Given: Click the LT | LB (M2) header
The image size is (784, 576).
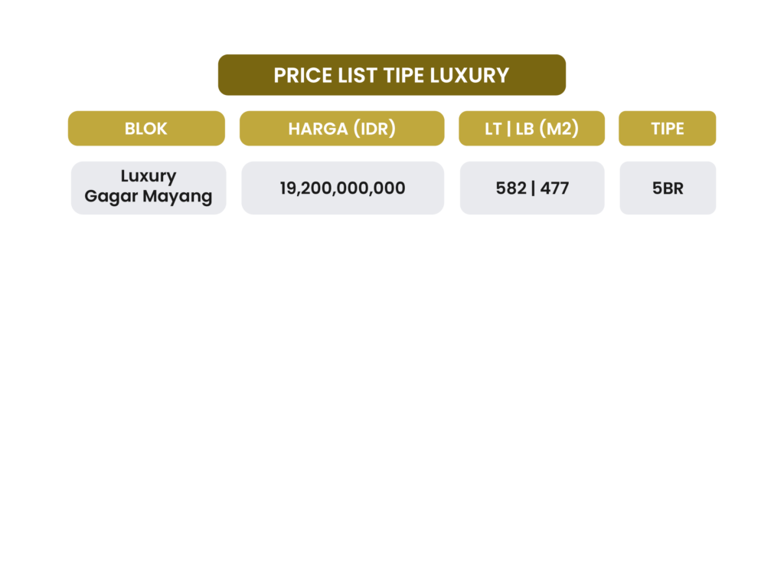Looking at the screenshot, I should [531, 129].
